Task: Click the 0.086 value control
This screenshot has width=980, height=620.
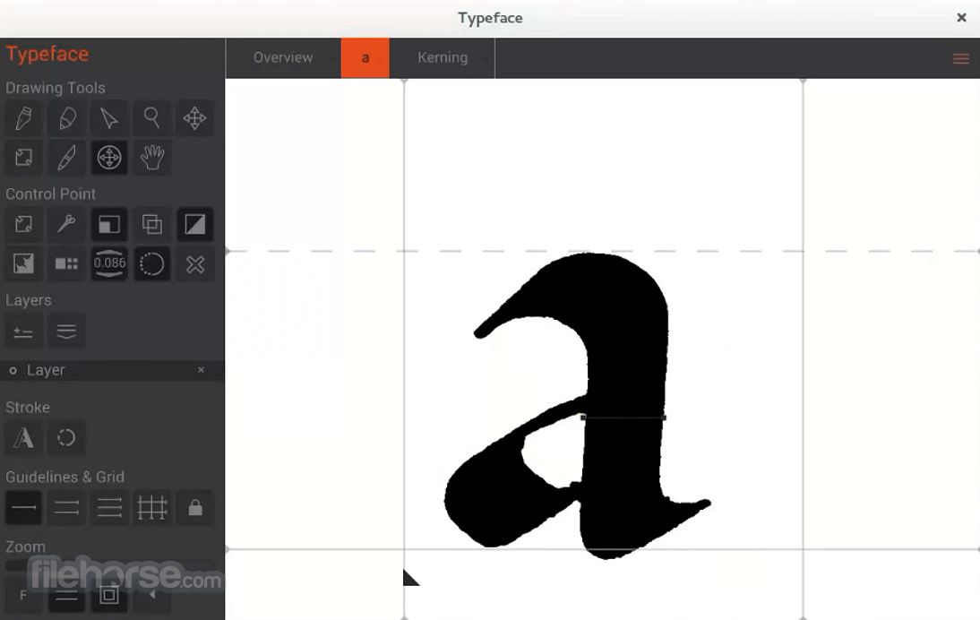Action: pos(109,263)
